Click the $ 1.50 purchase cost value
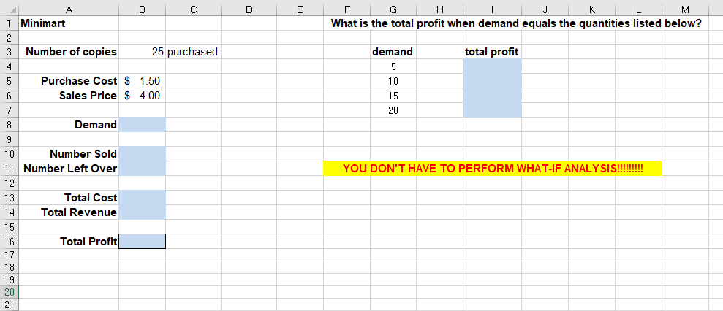The image size is (723, 311). pyautogui.click(x=142, y=81)
